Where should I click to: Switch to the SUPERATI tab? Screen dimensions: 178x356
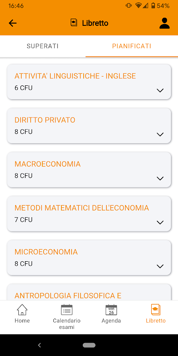click(x=43, y=46)
